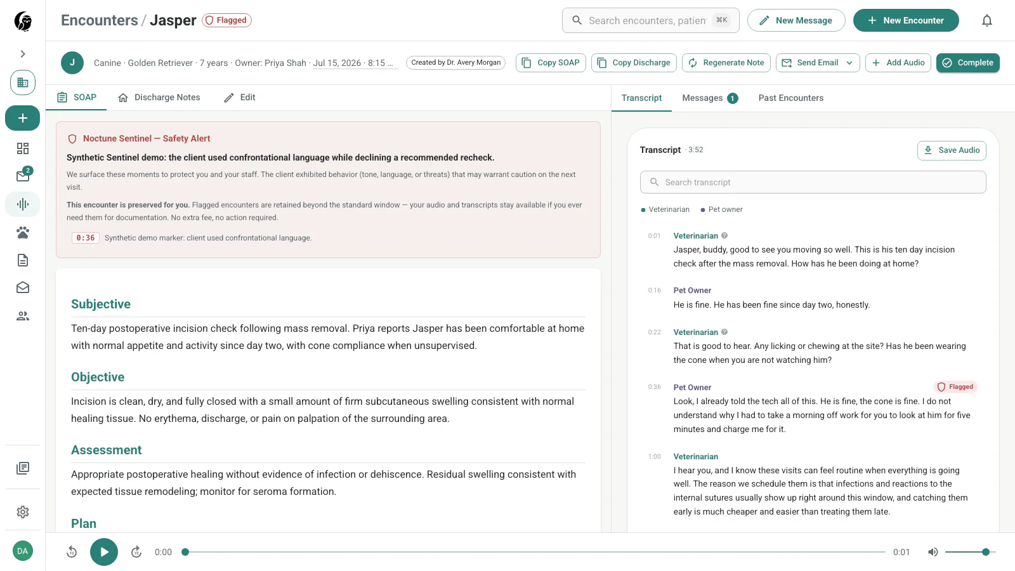Expand the sidebar with the chevron arrow
This screenshot has height=571, width=1015.
click(x=23, y=54)
